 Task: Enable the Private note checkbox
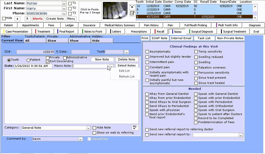pyautogui.click(x=47, y=58)
